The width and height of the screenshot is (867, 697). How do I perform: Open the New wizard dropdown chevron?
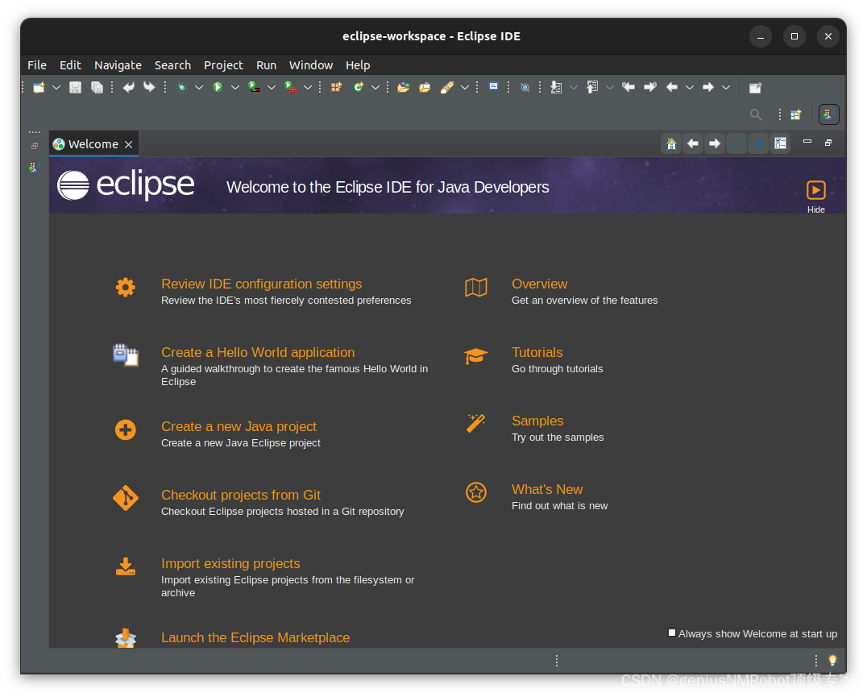(x=56, y=86)
